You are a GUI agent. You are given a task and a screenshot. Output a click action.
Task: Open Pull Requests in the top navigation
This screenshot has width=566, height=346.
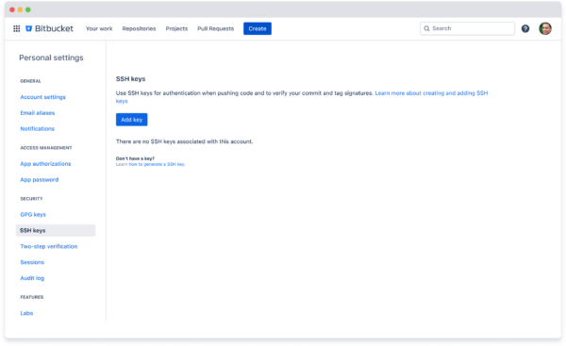coord(215,28)
